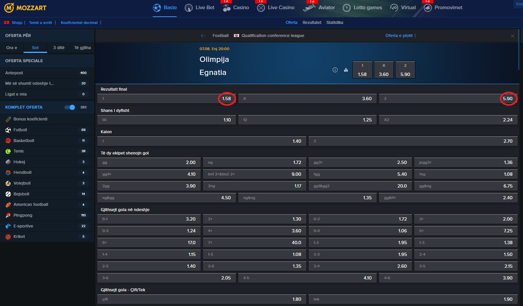Click the Mozzart logo

click(x=25, y=8)
